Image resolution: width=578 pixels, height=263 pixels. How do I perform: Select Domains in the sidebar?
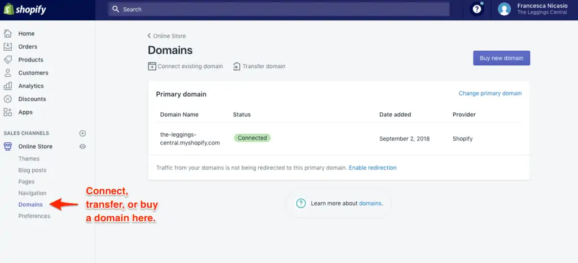(30, 204)
